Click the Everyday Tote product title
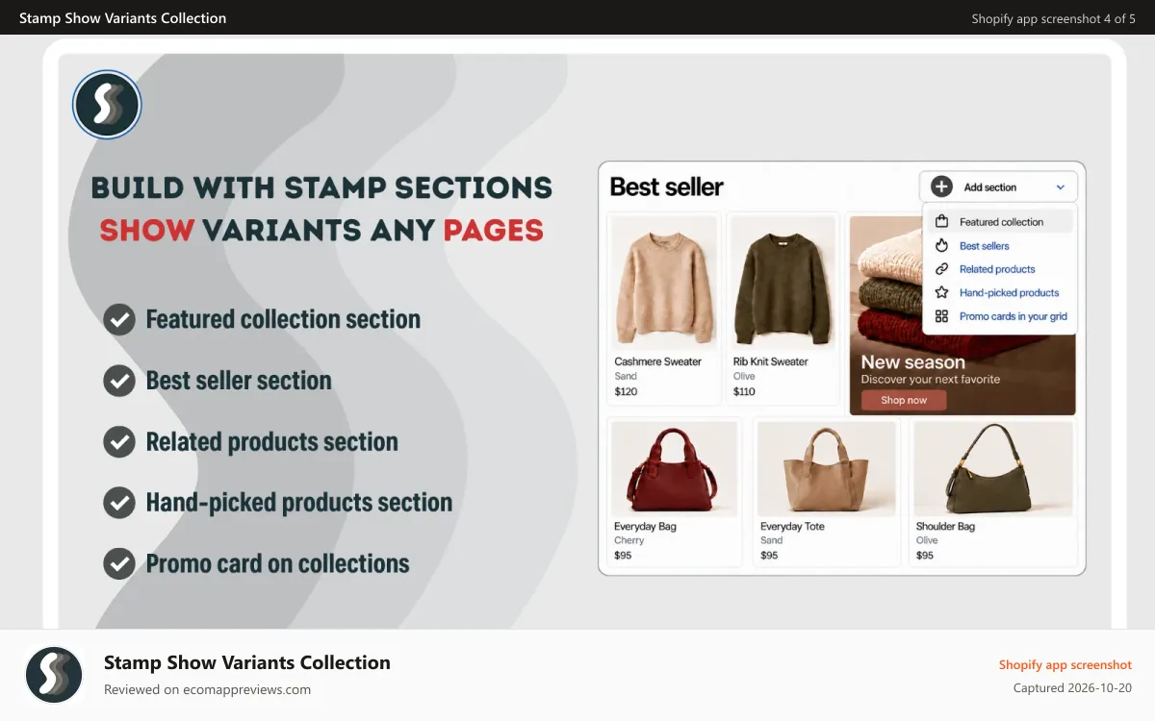This screenshot has height=721, width=1155. tap(792, 527)
